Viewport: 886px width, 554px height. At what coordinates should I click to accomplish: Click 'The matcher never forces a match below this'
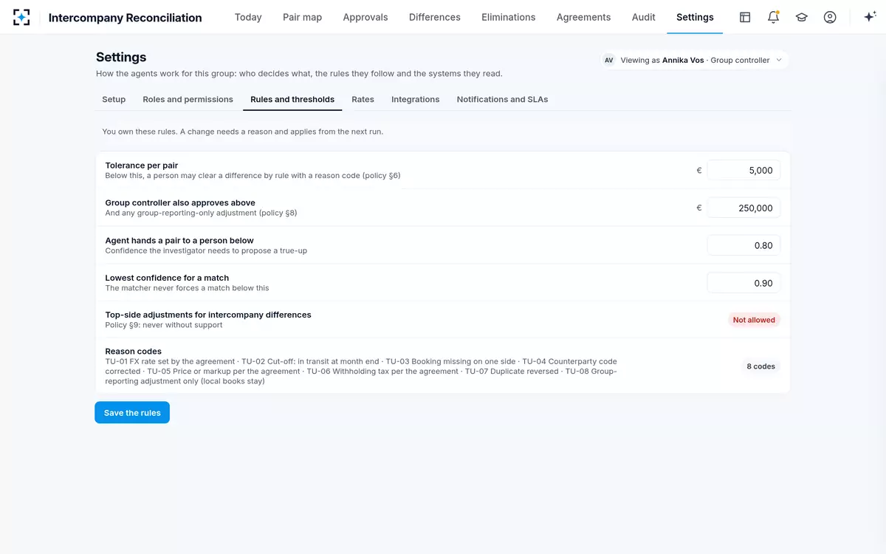click(x=188, y=288)
